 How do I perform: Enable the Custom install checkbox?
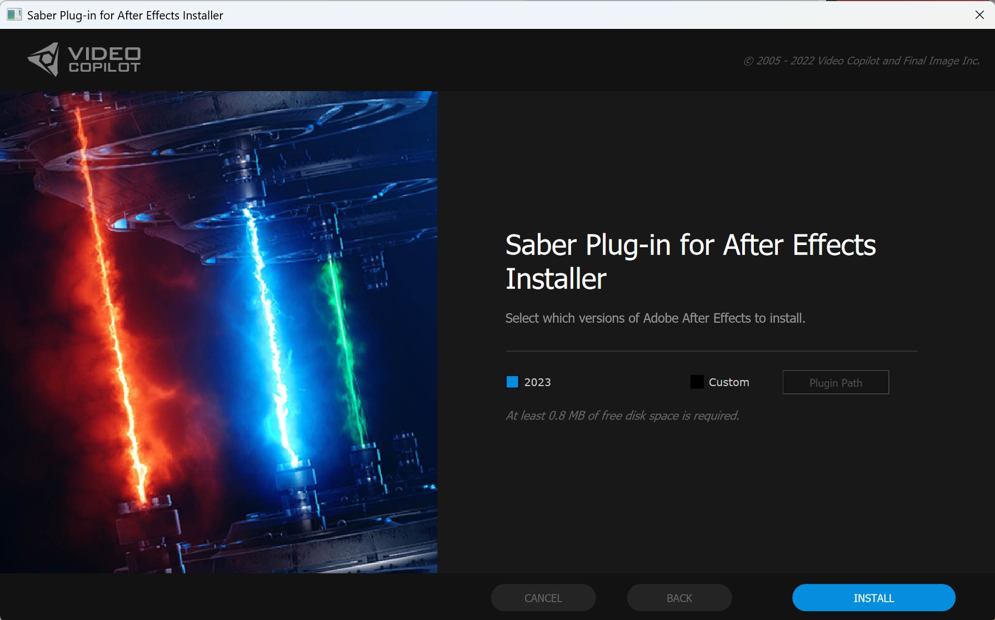click(697, 382)
